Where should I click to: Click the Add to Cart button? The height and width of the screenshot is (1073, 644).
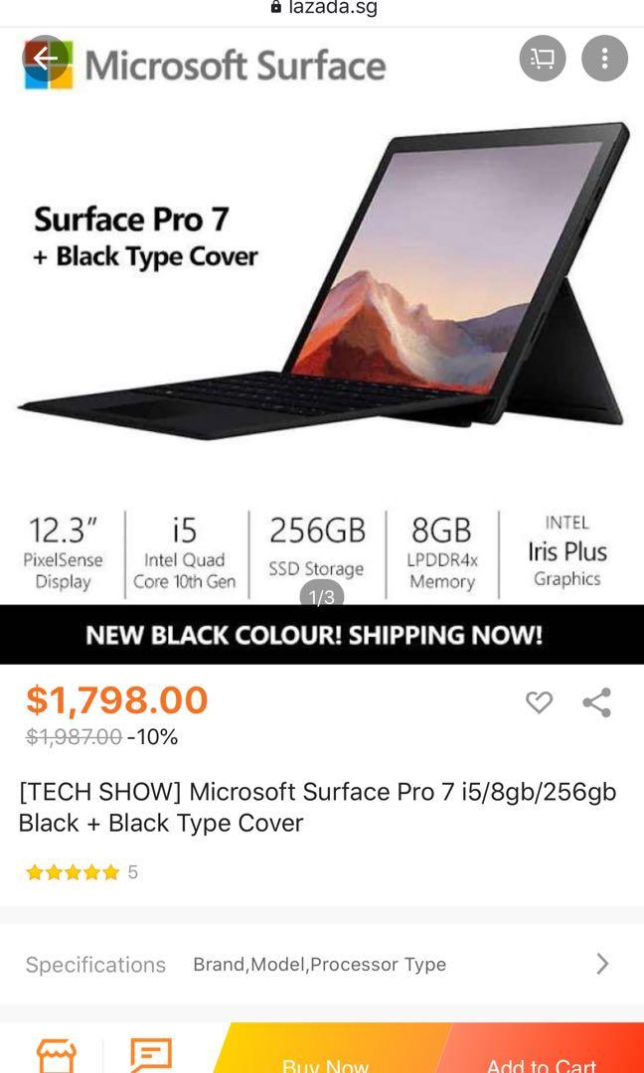(x=541, y=1048)
